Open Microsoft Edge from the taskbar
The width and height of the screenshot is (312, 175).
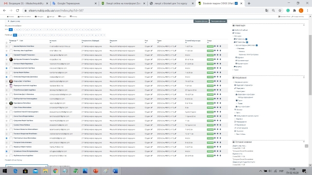pyautogui.click(x=15, y=171)
